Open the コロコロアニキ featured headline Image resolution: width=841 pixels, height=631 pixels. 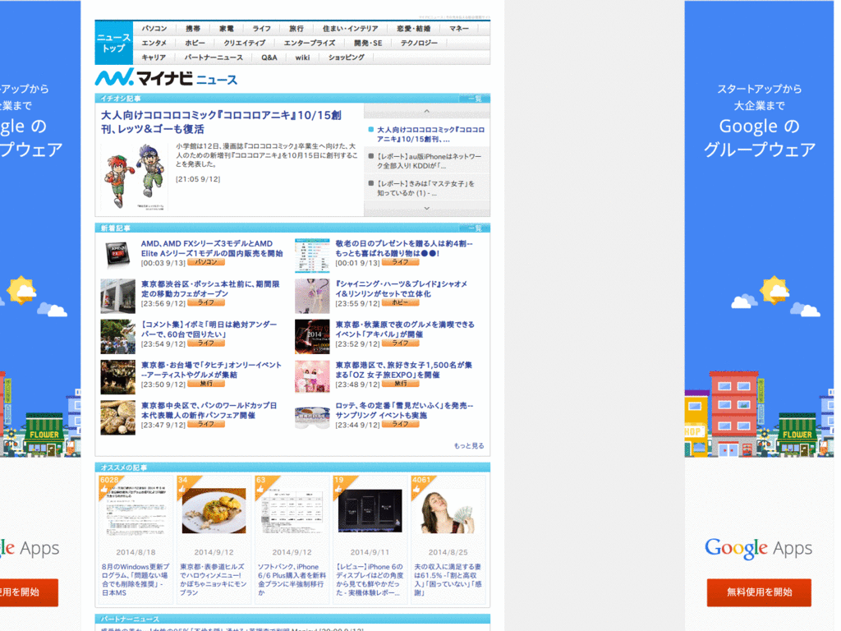coord(221,122)
